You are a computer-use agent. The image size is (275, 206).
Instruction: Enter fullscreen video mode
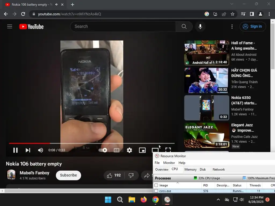coord(168,150)
